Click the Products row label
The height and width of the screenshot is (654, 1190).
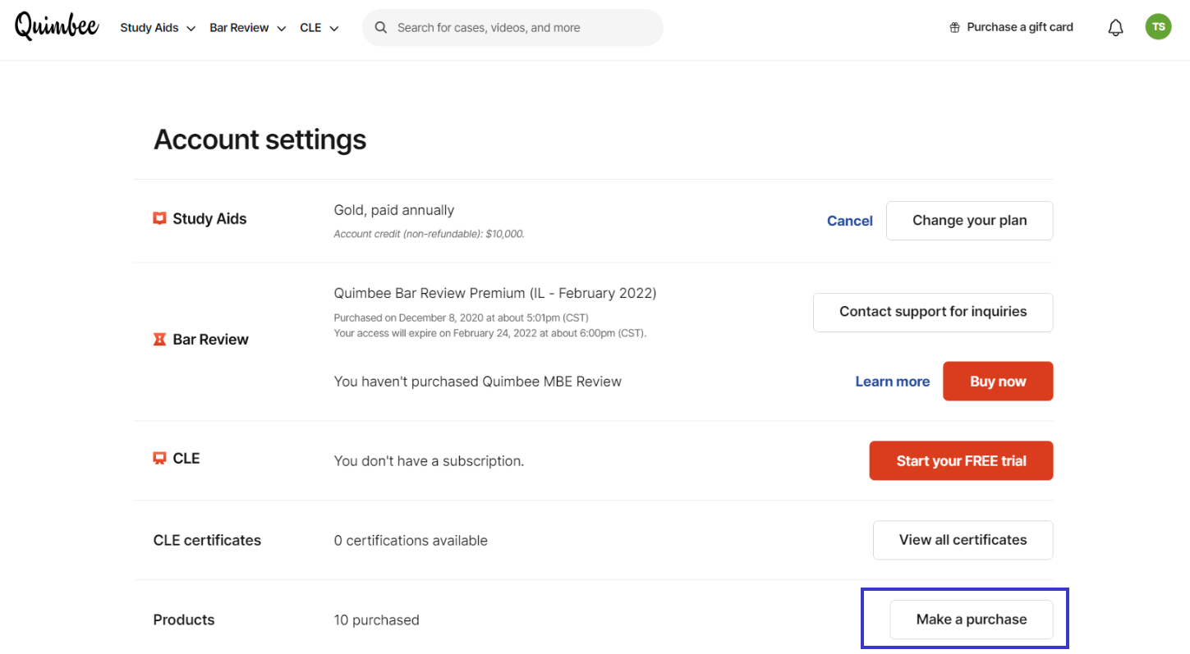(x=184, y=620)
